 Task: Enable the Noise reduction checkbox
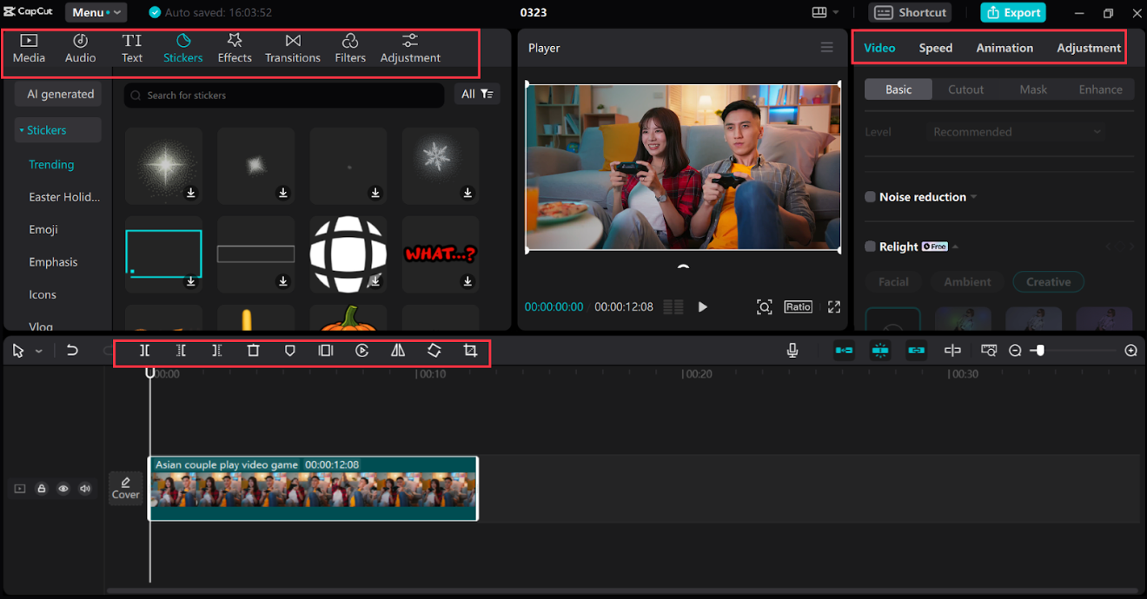870,197
